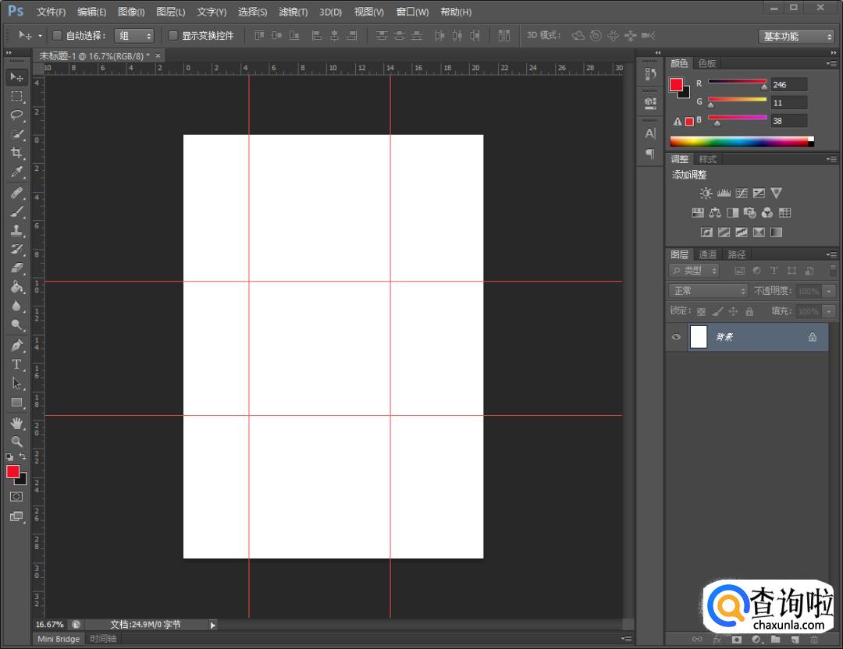This screenshot has width=843, height=649.
Task: Click the foreground color swatch in toolbox
Action: (13, 471)
